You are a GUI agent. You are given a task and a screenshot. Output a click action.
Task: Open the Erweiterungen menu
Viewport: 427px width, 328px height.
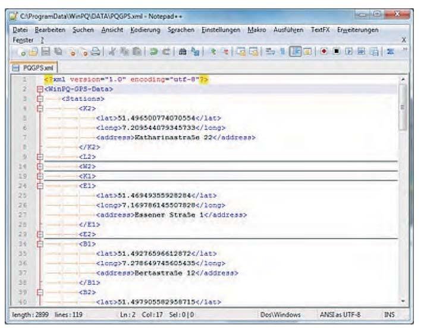[x=357, y=30]
